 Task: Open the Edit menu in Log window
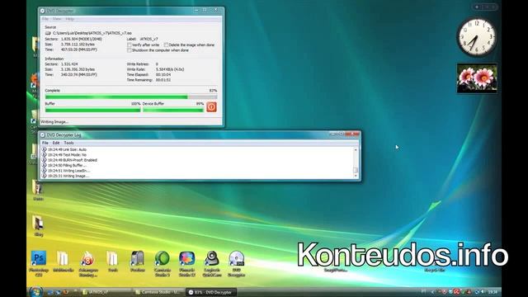pos(56,143)
